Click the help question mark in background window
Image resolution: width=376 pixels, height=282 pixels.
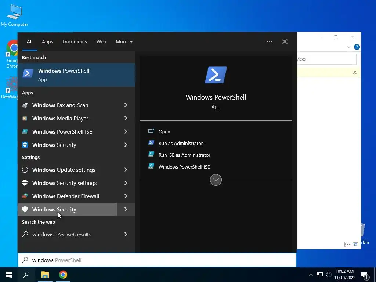357,47
